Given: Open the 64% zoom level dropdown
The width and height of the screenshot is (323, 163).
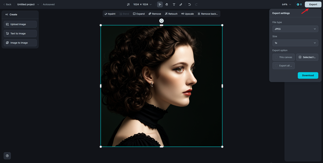Looking at the screenshot, I should pos(286,4).
